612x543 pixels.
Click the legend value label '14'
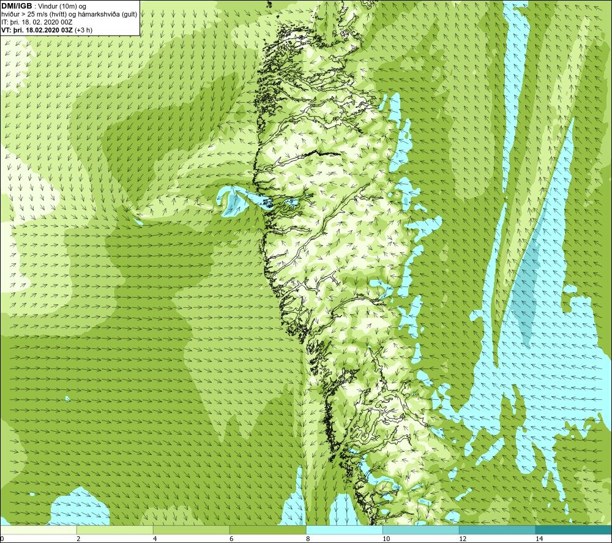pyautogui.click(x=539, y=539)
